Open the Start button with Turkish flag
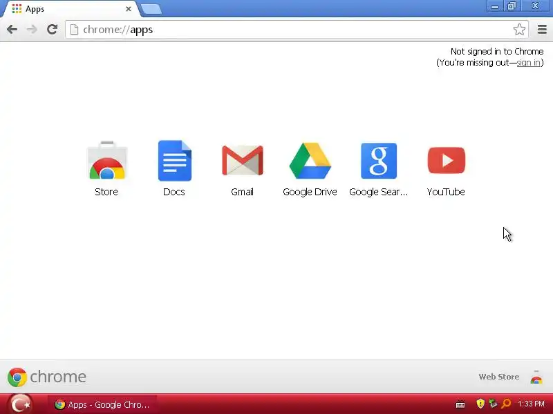This screenshot has height=414, width=553. [x=20, y=404]
